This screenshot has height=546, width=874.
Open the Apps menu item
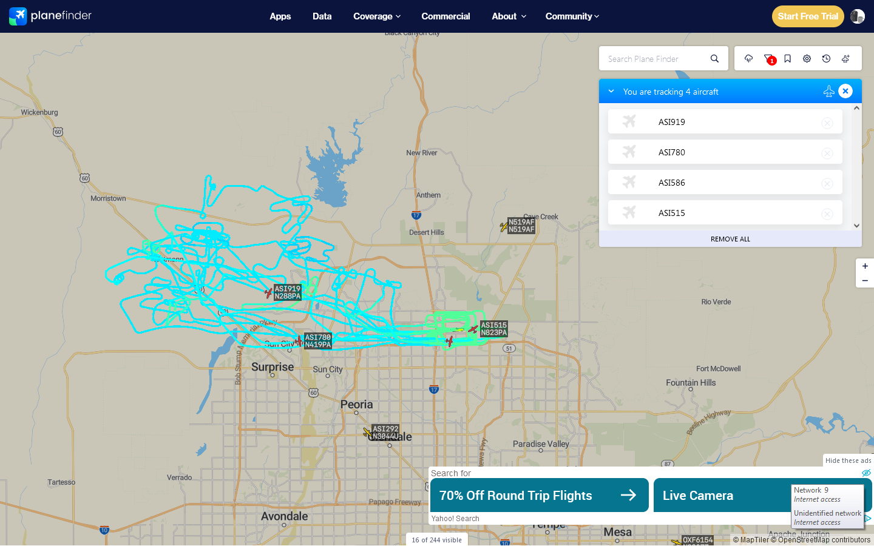pyautogui.click(x=280, y=16)
